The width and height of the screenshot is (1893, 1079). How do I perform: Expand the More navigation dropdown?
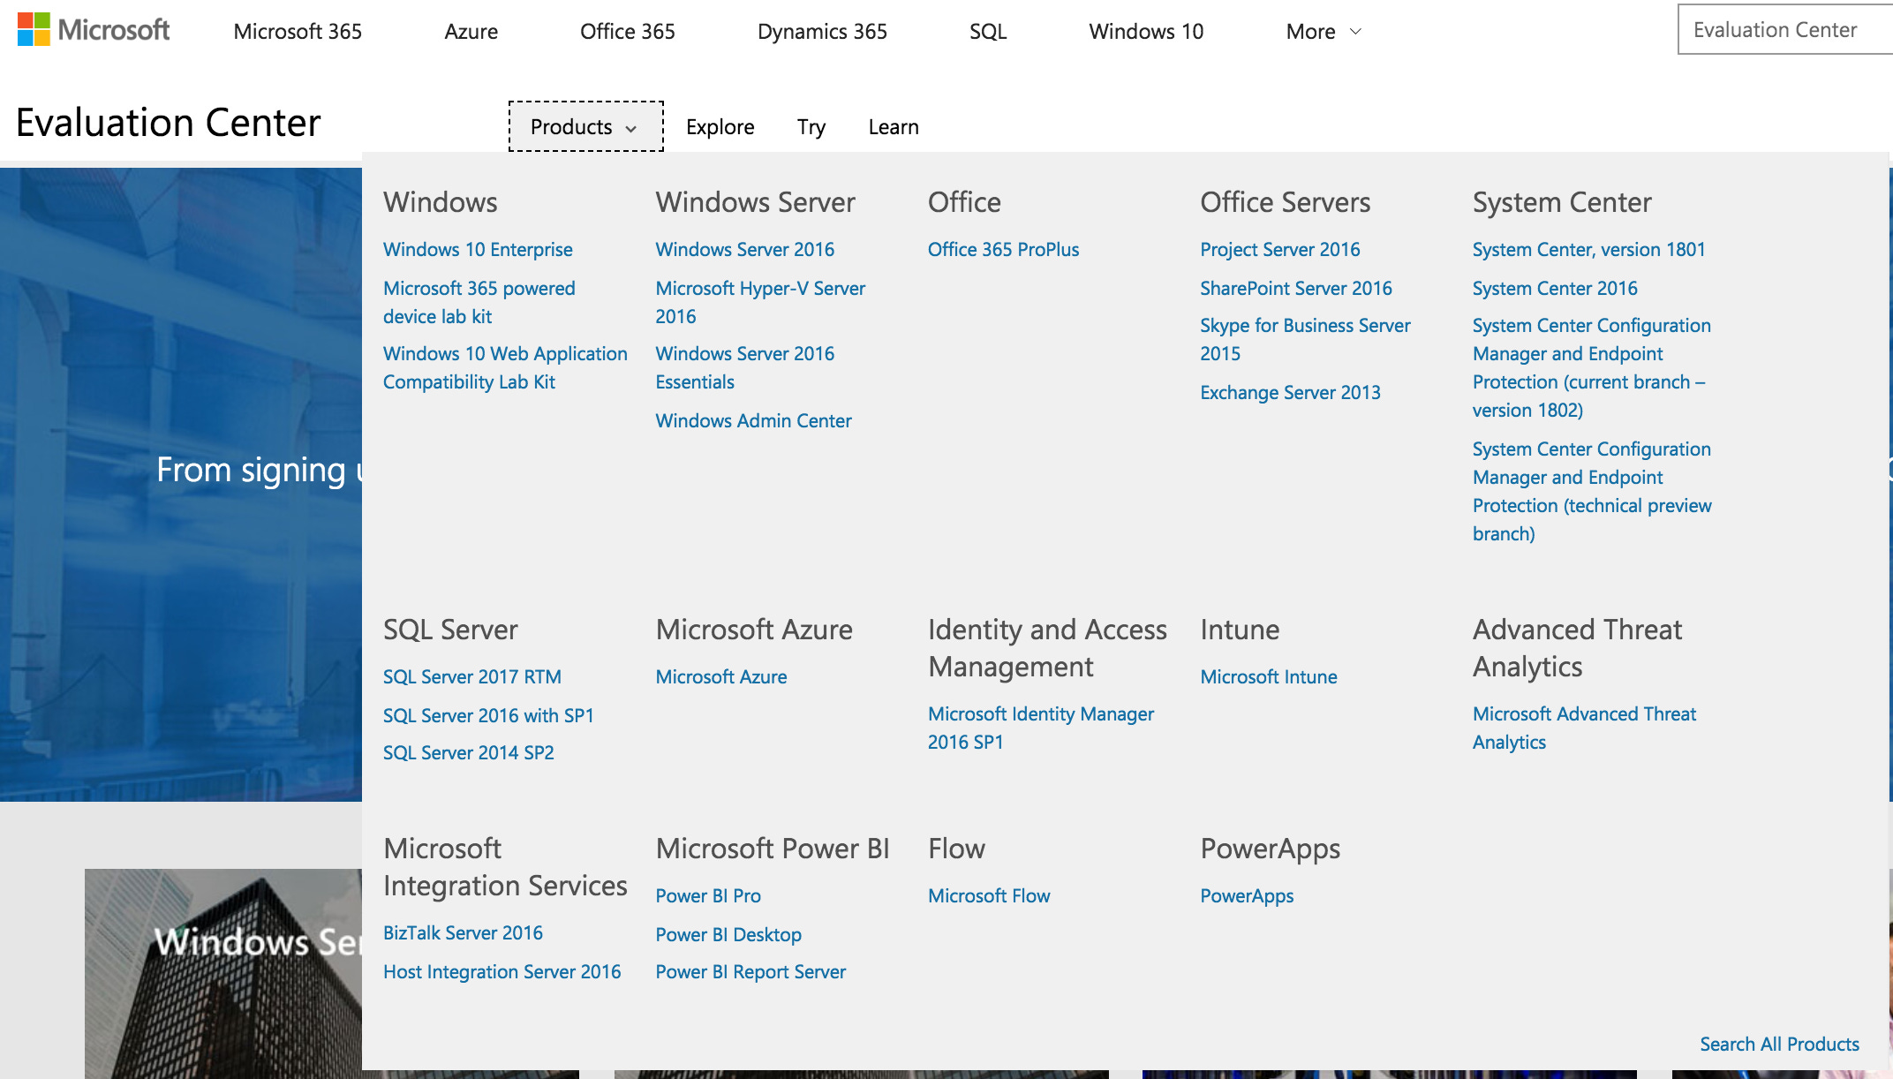point(1323,32)
